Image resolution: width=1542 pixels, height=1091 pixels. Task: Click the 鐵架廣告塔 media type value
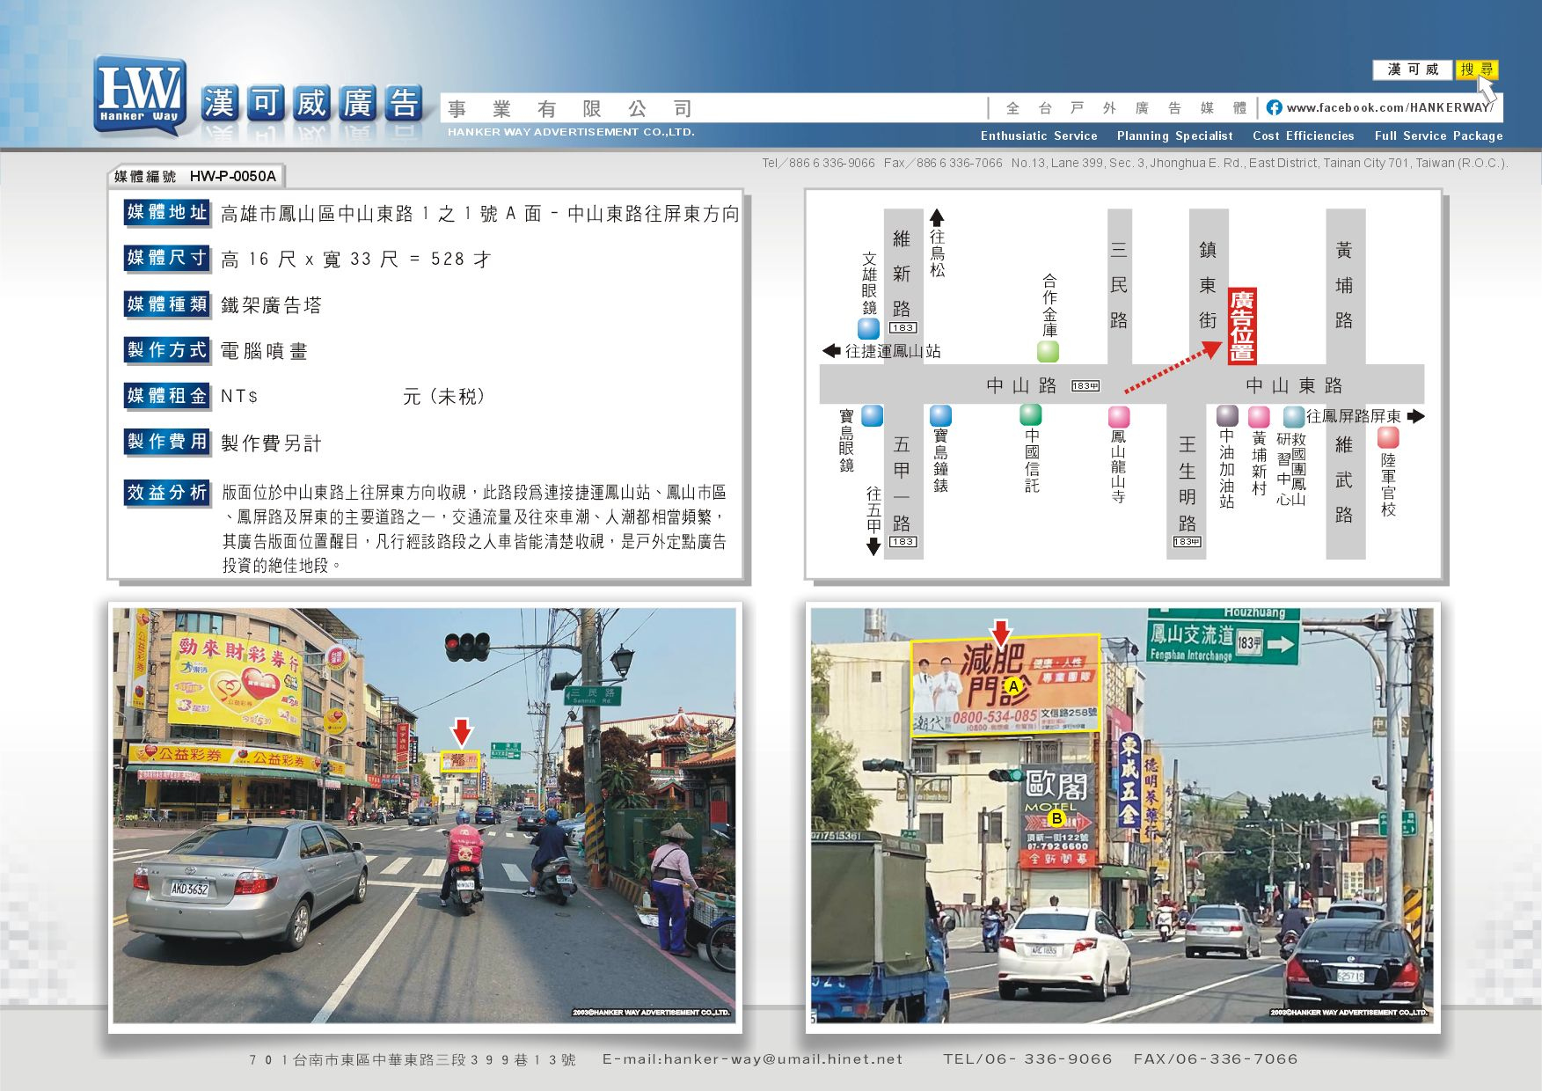point(271,305)
